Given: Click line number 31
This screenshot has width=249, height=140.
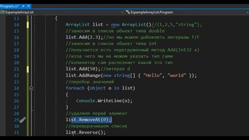Looking at the screenshot, I should 16,133.
